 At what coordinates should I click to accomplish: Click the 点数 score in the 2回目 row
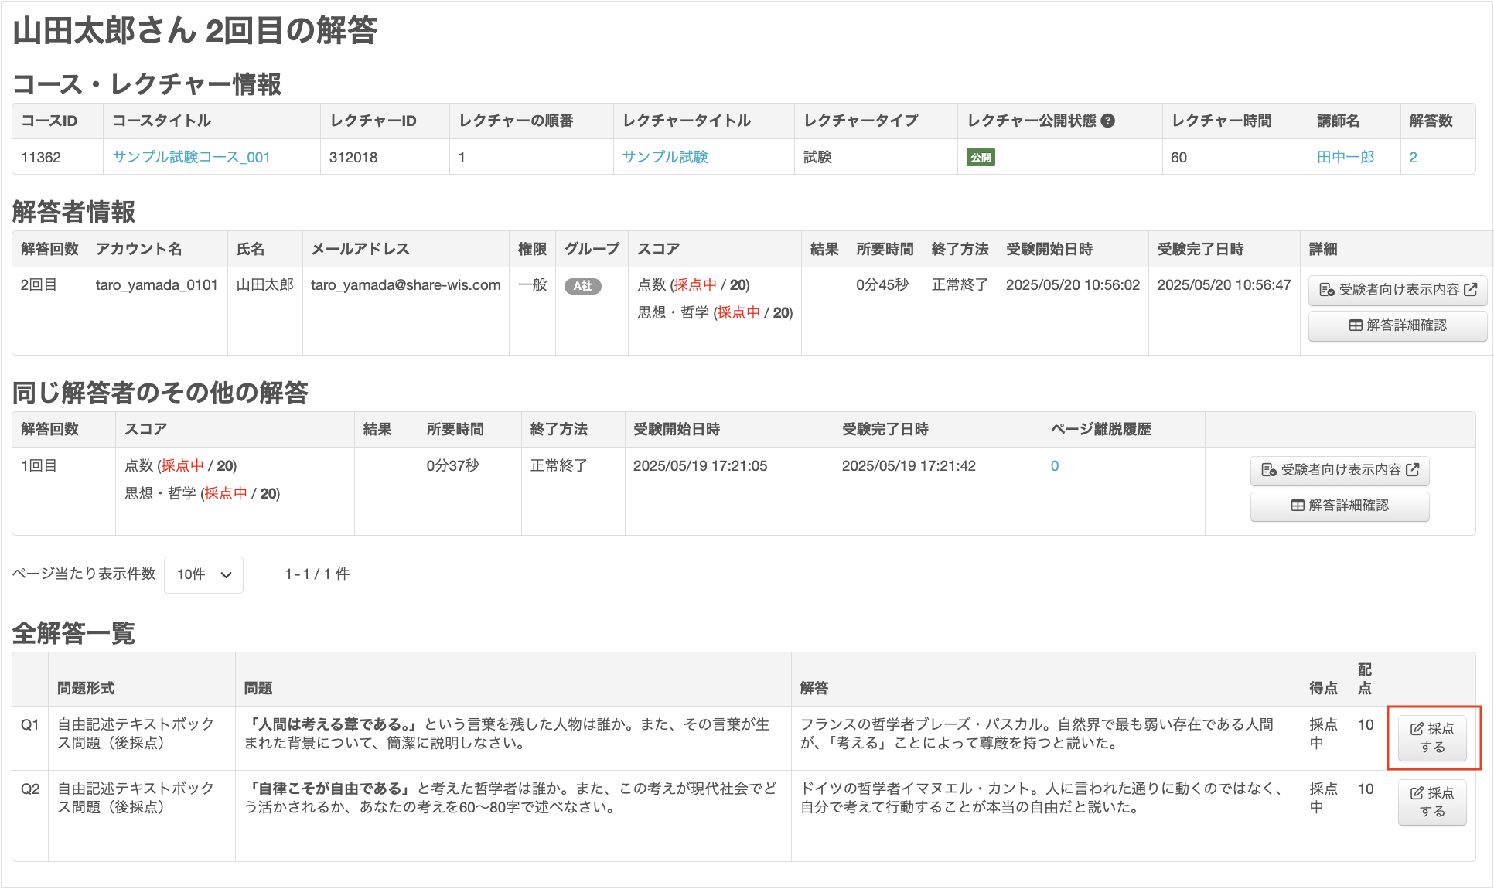[694, 285]
